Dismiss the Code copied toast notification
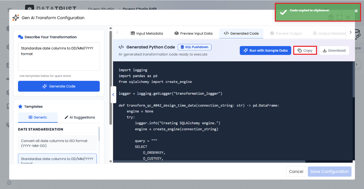This screenshot has height=189, width=364. (x=356, y=11)
